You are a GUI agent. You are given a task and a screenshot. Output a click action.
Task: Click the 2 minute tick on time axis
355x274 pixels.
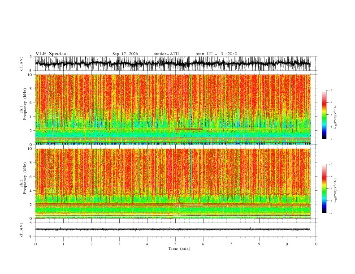coord(91,244)
